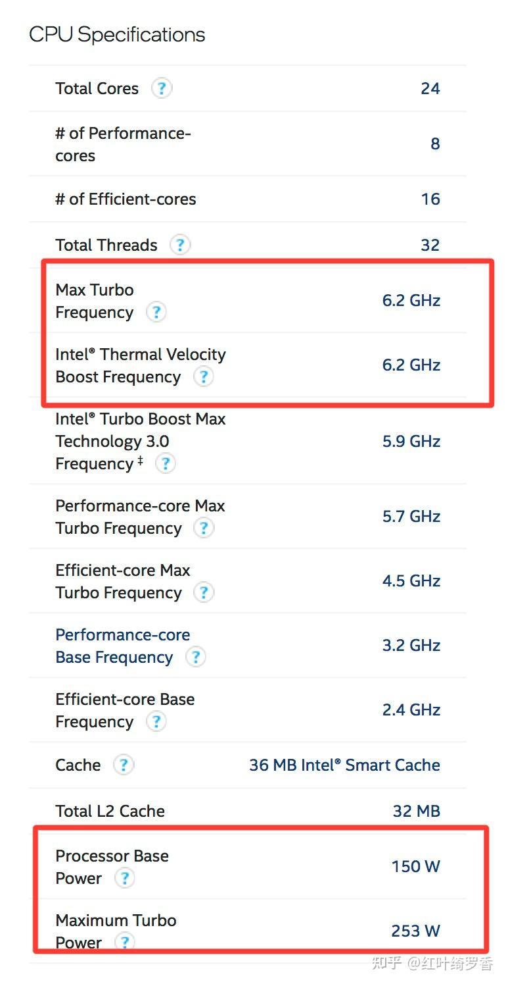The width and height of the screenshot is (506, 984).
Task: Click the # of Efficient-cores label
Action: tap(126, 199)
